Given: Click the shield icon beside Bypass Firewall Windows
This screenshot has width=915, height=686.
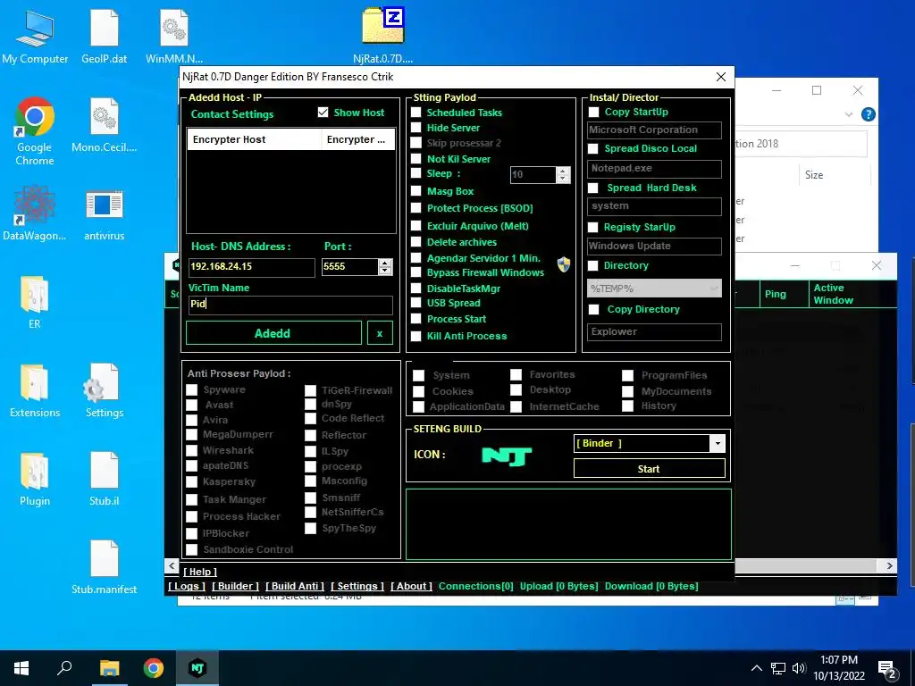Looking at the screenshot, I should click(563, 264).
